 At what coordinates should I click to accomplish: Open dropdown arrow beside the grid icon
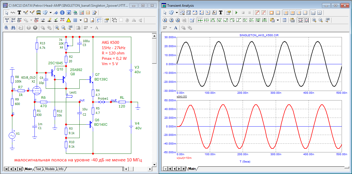point(80,20)
